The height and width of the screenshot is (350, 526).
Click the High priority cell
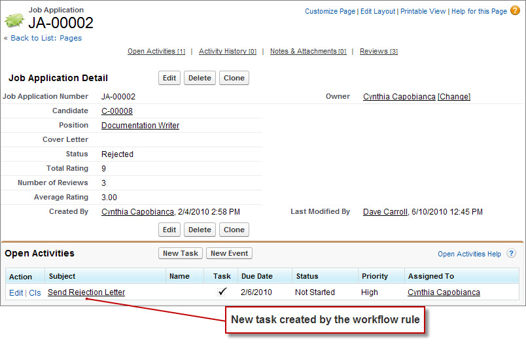pos(370,292)
